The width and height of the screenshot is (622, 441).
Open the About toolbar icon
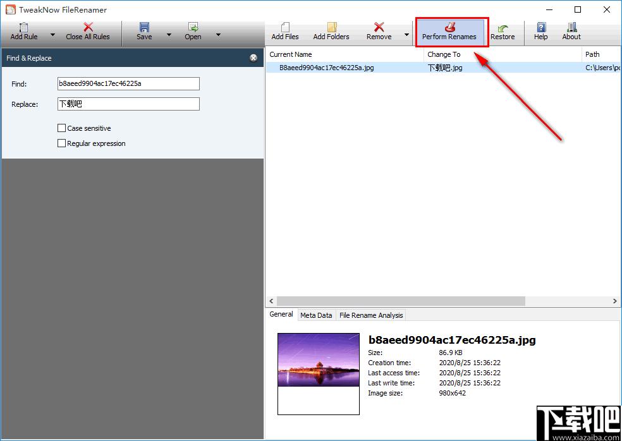(571, 27)
